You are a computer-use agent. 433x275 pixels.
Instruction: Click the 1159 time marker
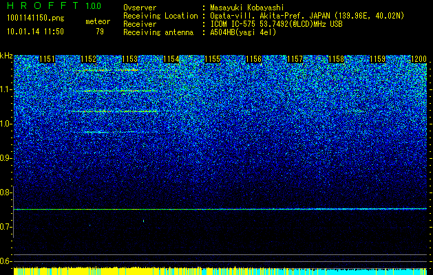pyautogui.click(x=377, y=59)
